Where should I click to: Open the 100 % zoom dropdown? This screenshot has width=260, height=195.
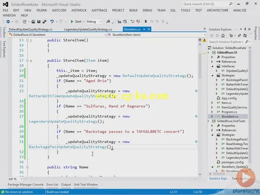[x=21, y=179]
